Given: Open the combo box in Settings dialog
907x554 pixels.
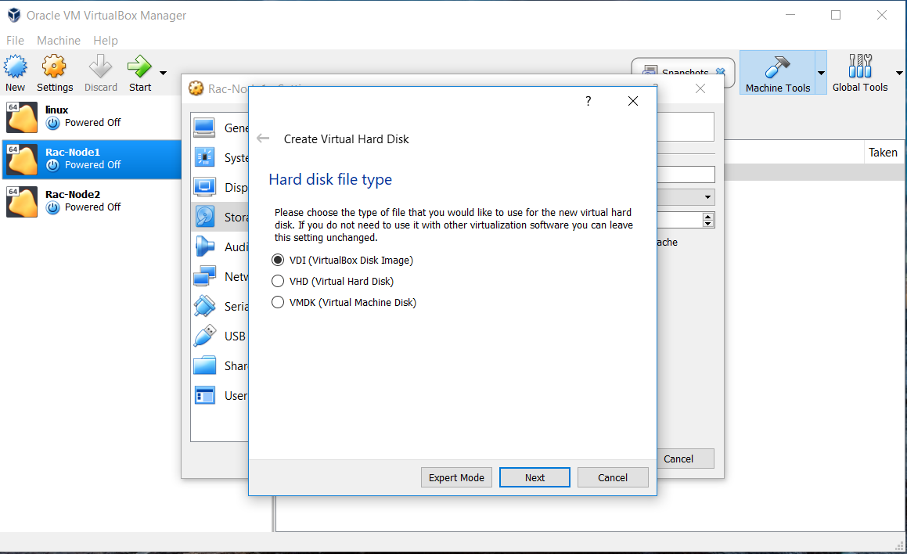Looking at the screenshot, I should 686,197.
